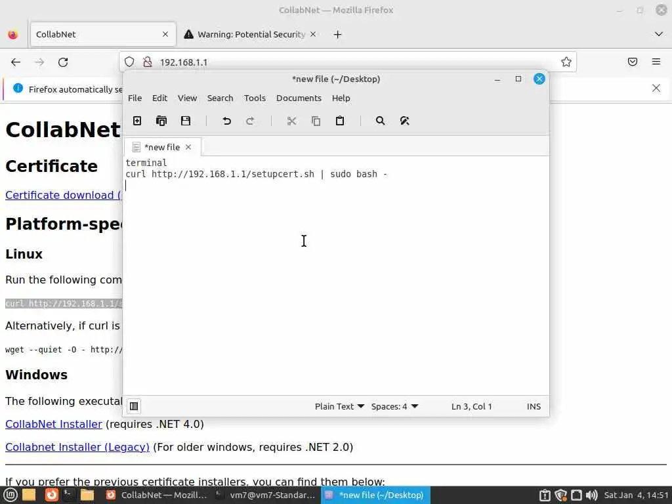The height and width of the screenshot is (504, 672).
Task: Select the *new file tab
Action: (x=163, y=147)
